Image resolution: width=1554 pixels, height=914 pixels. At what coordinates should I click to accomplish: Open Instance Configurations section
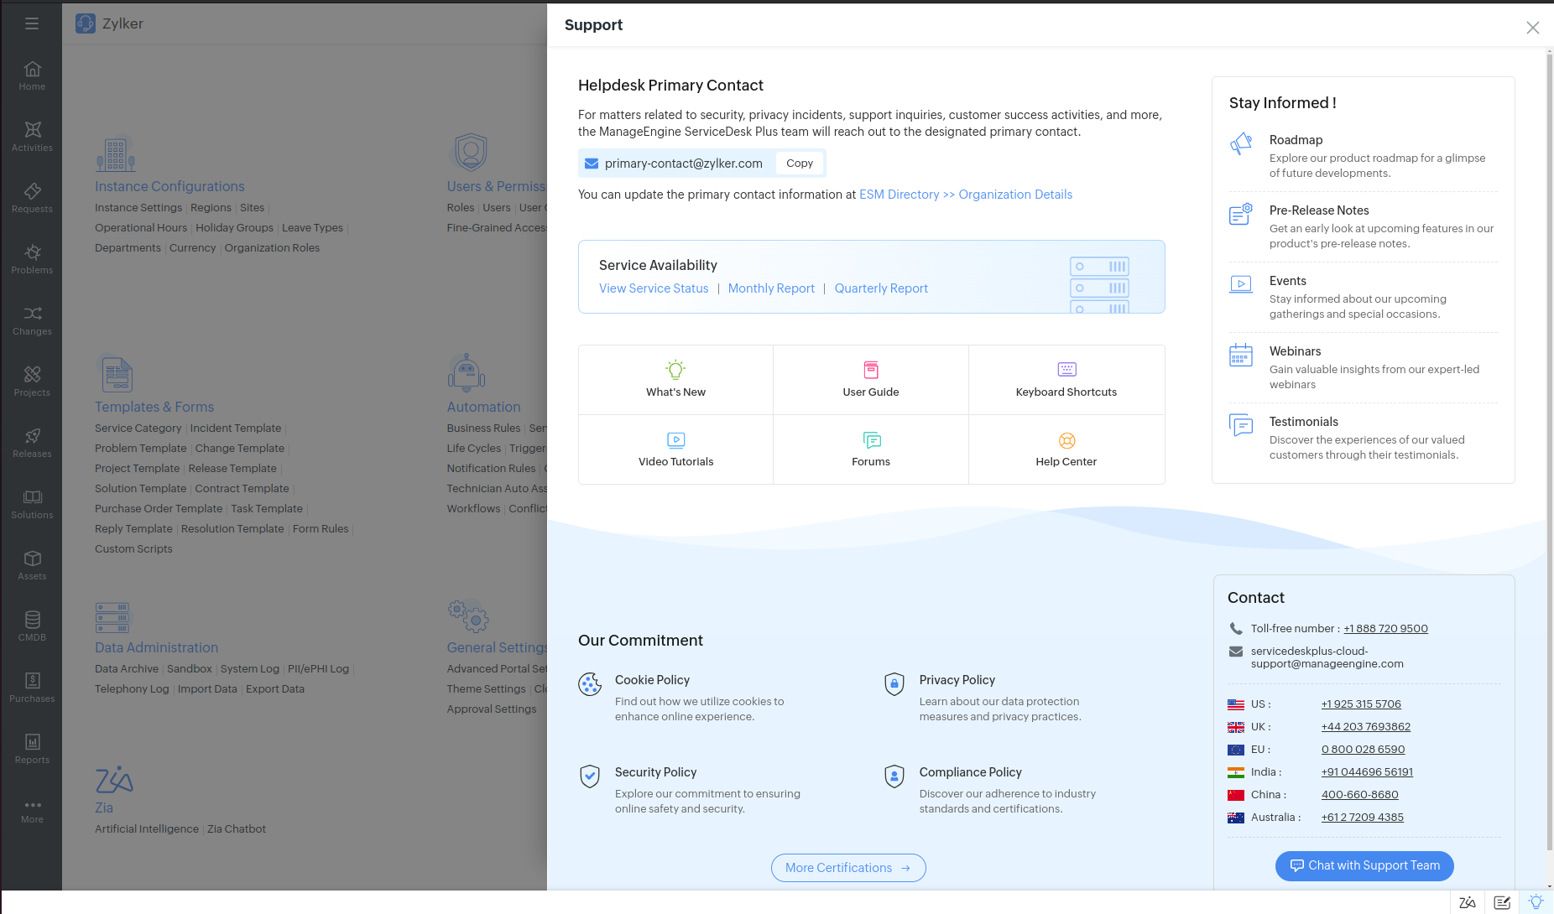[x=169, y=187]
